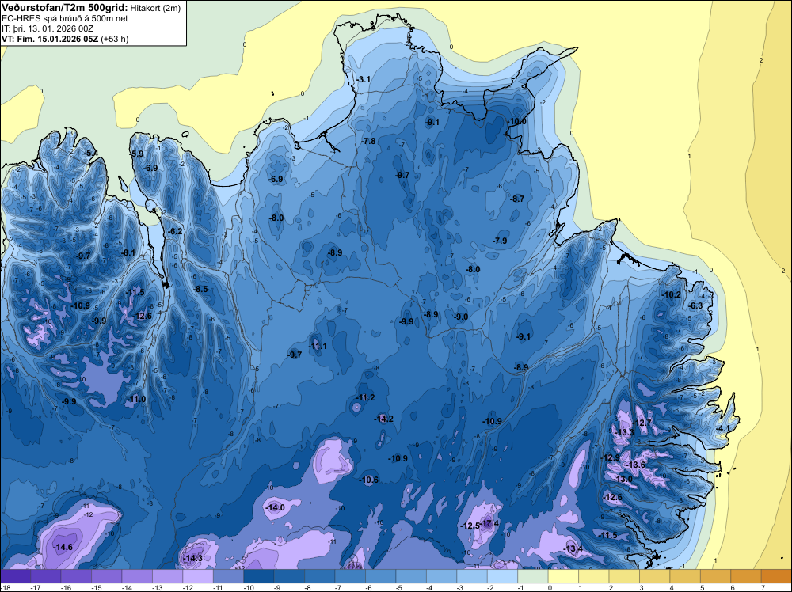Click the -10.6 temperature reading
Screen dimensions: 792x592
(x=369, y=480)
